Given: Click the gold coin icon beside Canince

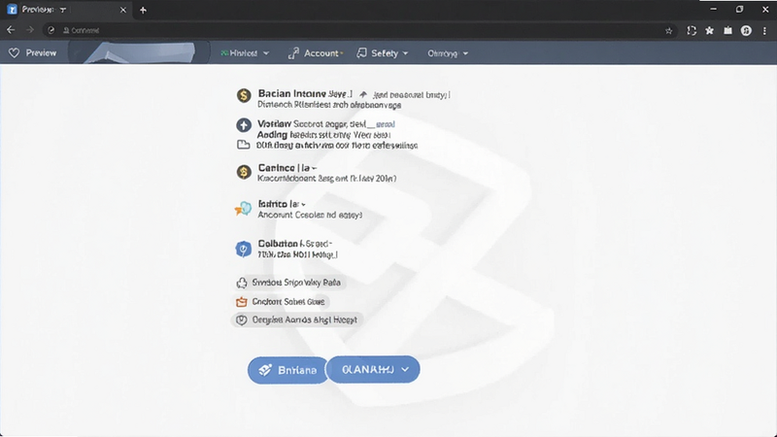Looking at the screenshot, I should point(244,172).
